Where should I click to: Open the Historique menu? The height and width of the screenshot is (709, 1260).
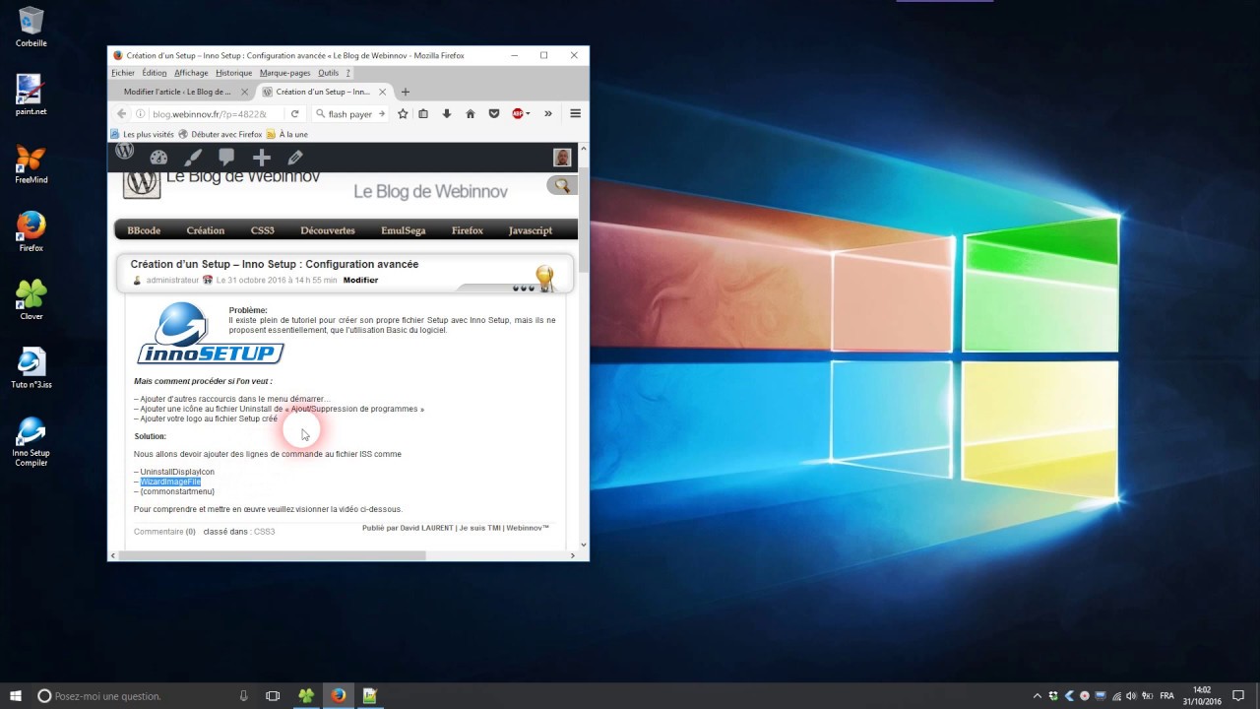coord(234,73)
